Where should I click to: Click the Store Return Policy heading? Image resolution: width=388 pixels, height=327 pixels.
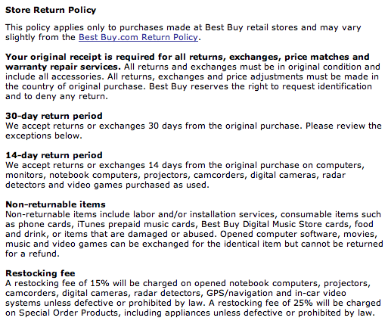click(51, 10)
